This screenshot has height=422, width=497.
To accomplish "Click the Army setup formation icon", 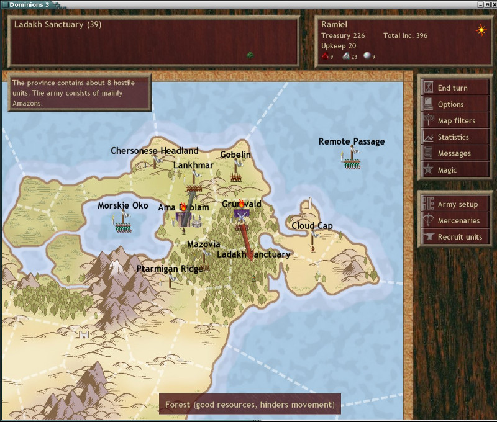I will click(430, 204).
